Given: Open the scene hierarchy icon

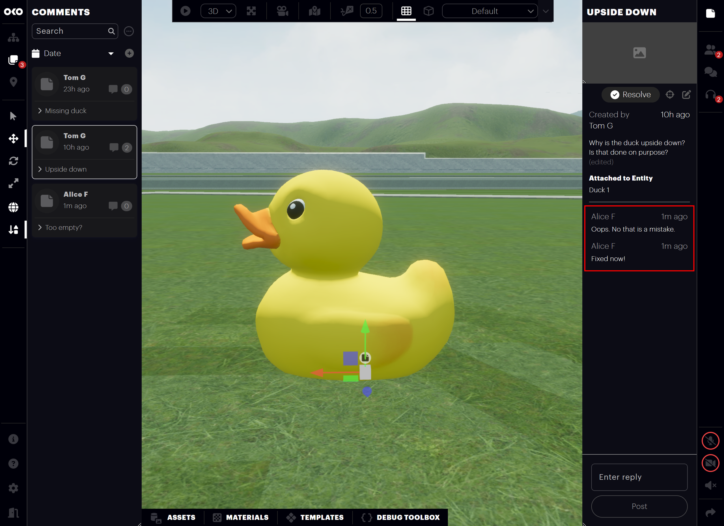Looking at the screenshot, I should [13, 37].
